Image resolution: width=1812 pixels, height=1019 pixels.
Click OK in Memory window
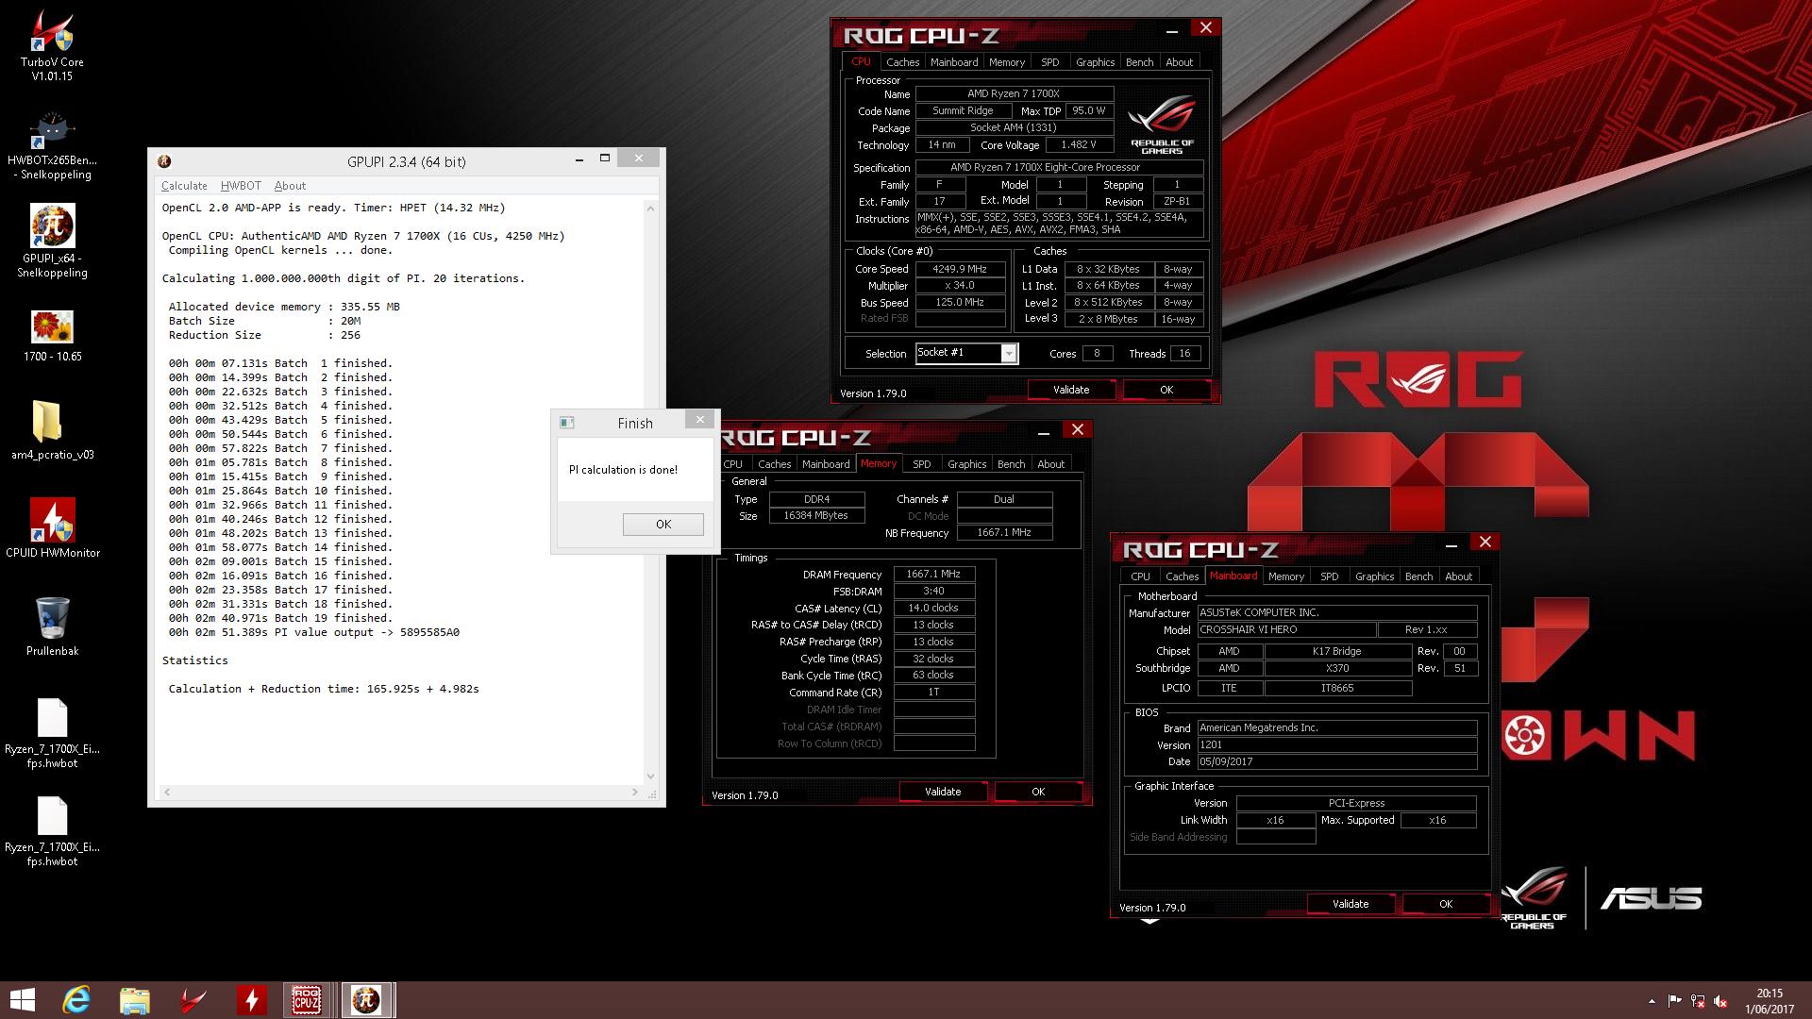(1038, 792)
